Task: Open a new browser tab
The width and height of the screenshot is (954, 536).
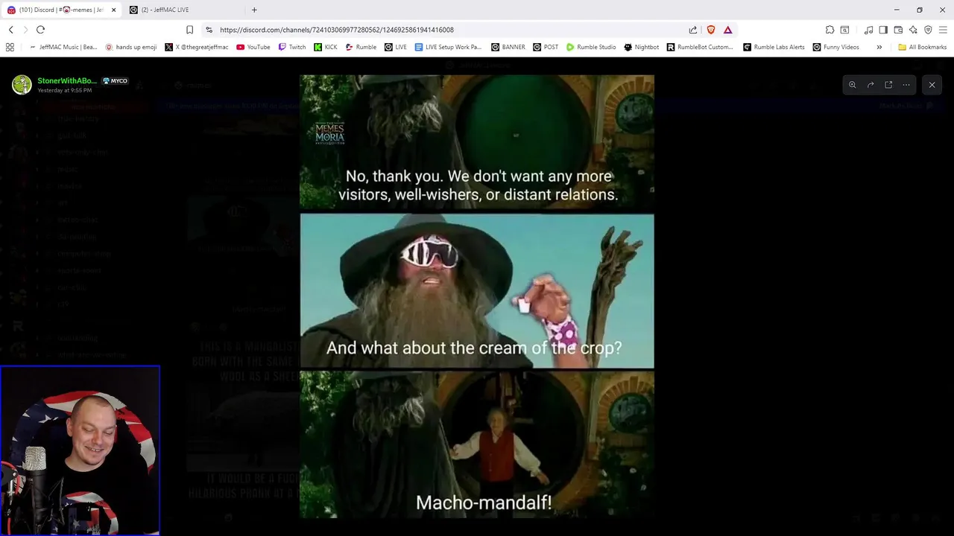Action: tap(254, 10)
